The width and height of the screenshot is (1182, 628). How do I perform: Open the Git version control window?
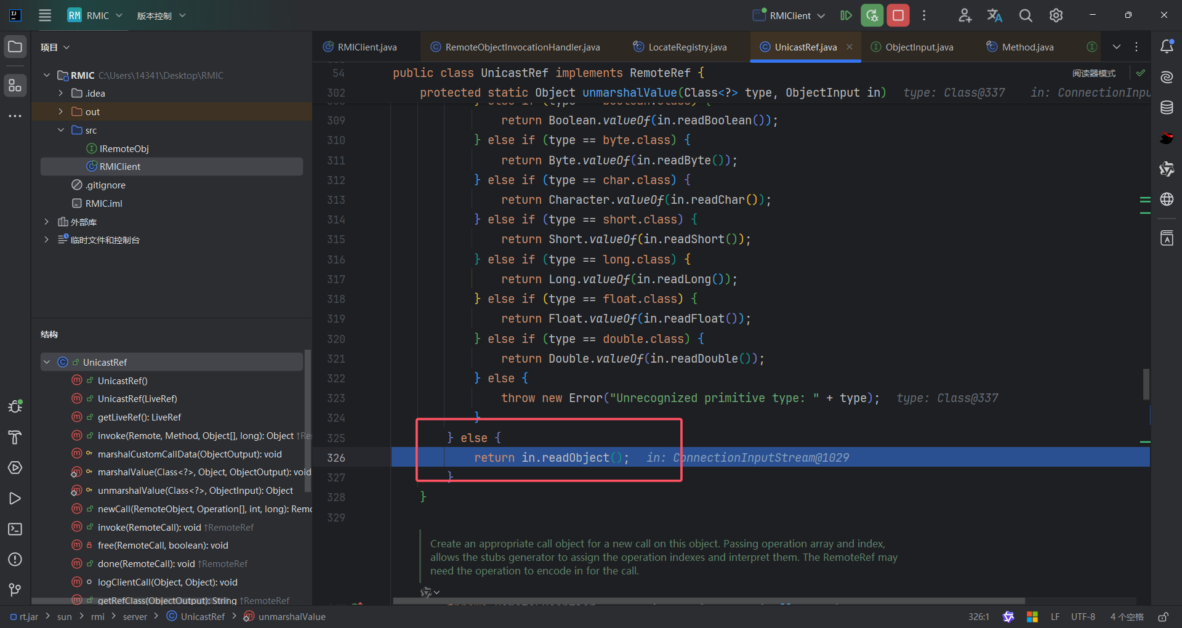click(15, 590)
